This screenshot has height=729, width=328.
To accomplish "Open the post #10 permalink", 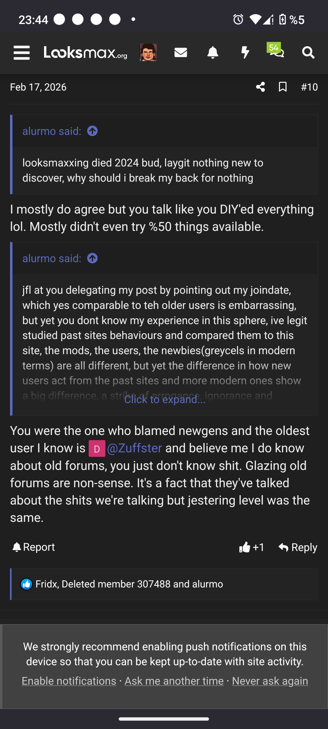I will click(309, 87).
